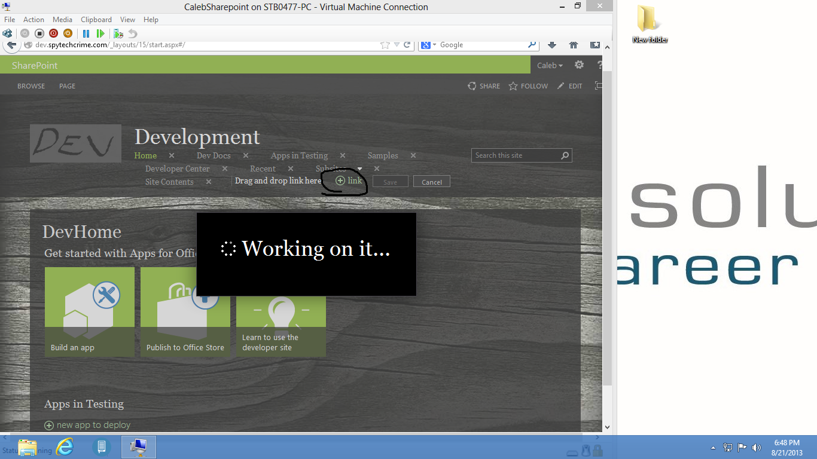Screen dimensions: 817x459
Task: Click the green Reset VM play icon
Action: [100, 33]
